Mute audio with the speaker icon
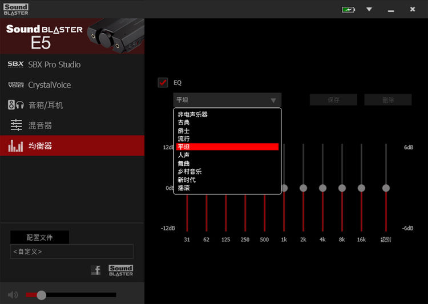428x304 pixels. click(x=13, y=295)
